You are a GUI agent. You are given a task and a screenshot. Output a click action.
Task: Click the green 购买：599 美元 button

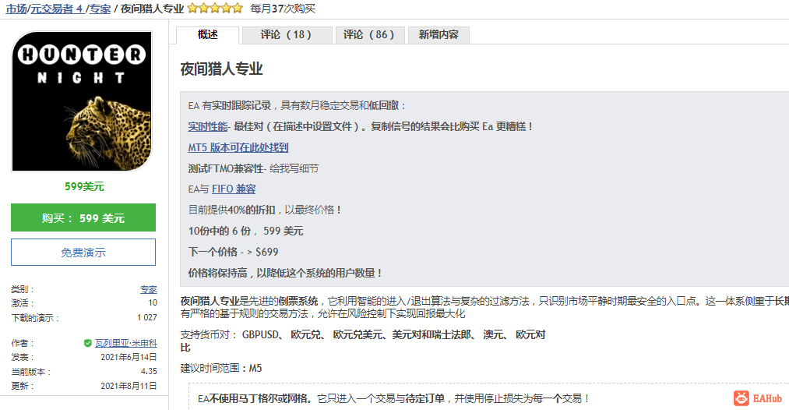click(x=83, y=217)
